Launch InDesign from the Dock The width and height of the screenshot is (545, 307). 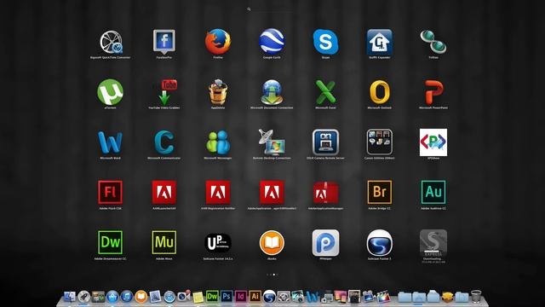[240, 297]
